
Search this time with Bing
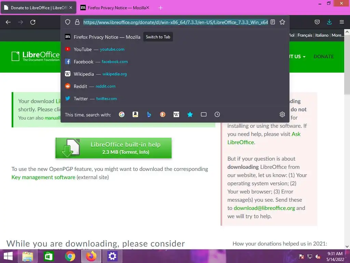pyautogui.click(x=149, y=114)
